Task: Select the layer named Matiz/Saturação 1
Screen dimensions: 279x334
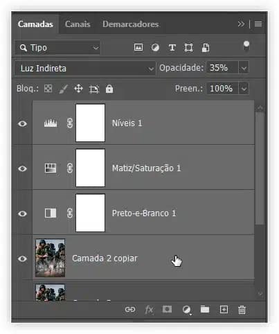Action: [143, 168]
